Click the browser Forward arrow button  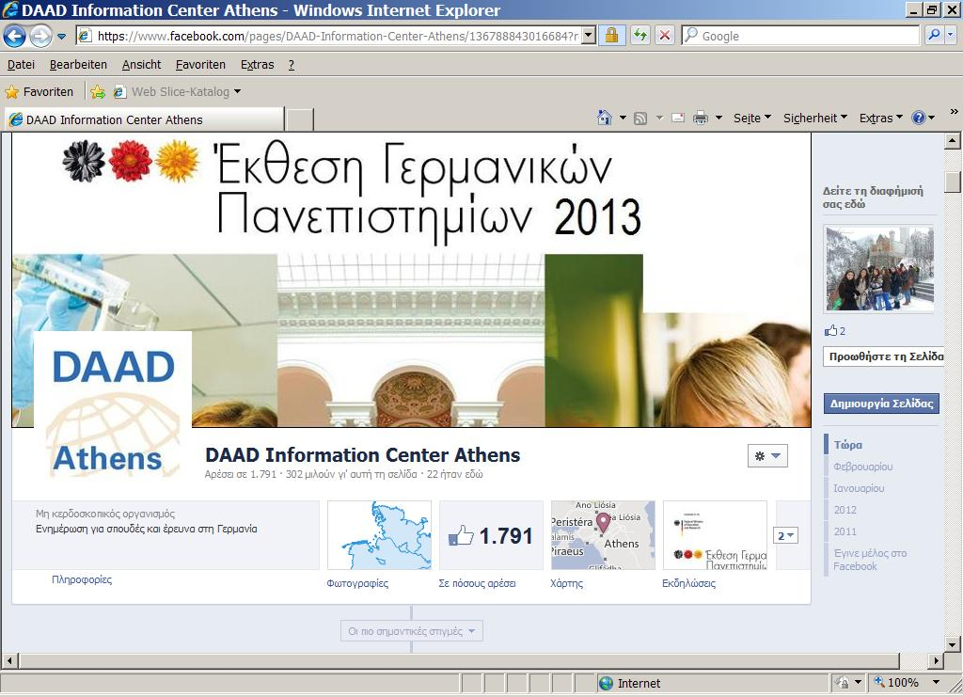click(40, 37)
